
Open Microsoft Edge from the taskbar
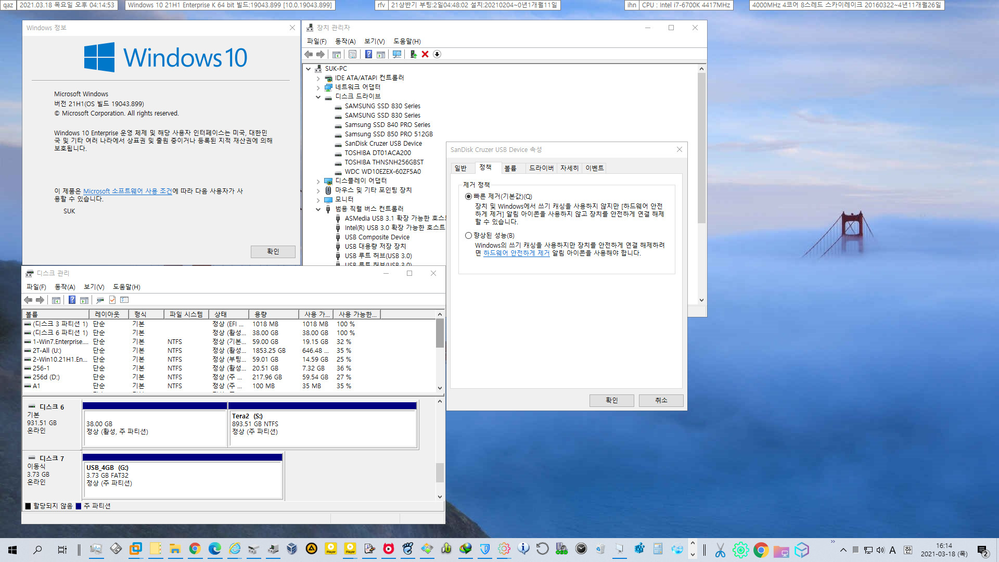click(x=214, y=549)
